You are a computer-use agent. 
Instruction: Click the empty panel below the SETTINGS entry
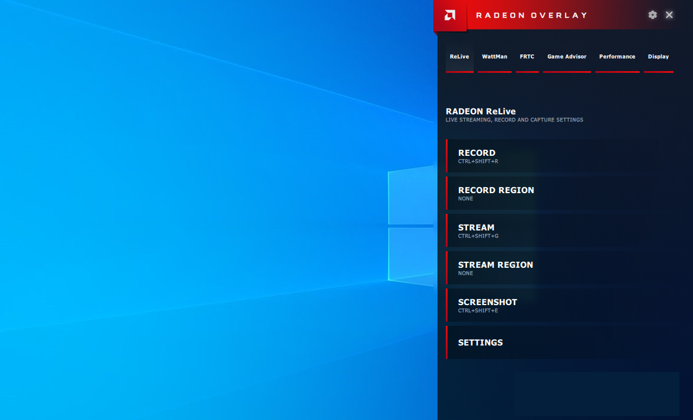click(x=596, y=393)
